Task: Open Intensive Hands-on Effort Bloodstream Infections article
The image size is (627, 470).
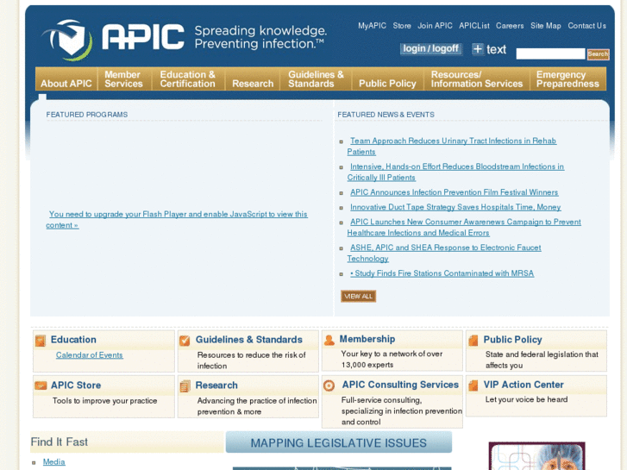Action: 455,172
